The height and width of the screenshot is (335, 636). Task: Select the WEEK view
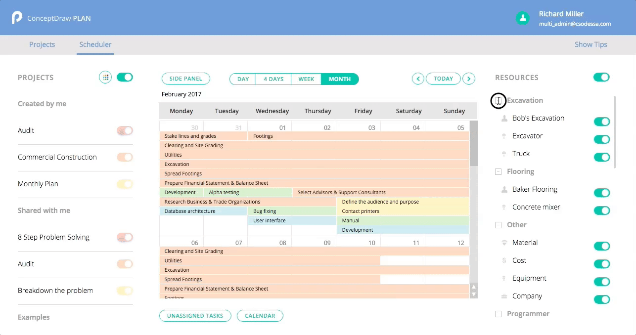pos(306,79)
